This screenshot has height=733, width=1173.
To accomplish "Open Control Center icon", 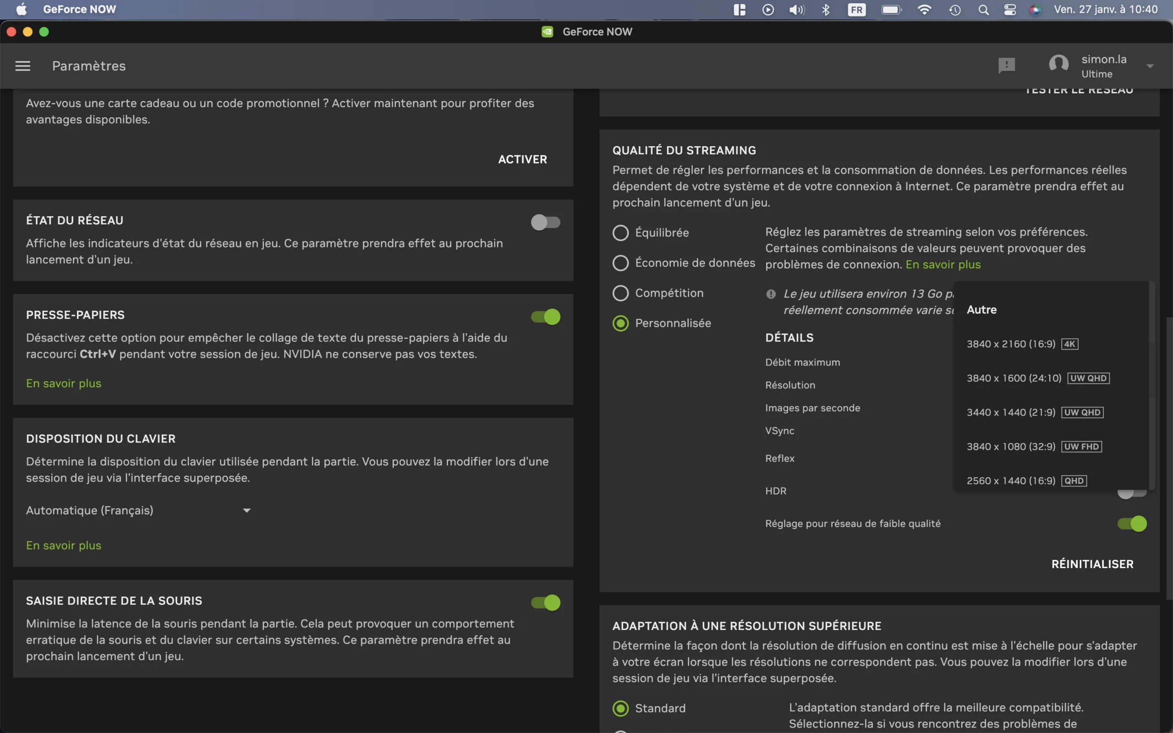I will tap(1010, 9).
